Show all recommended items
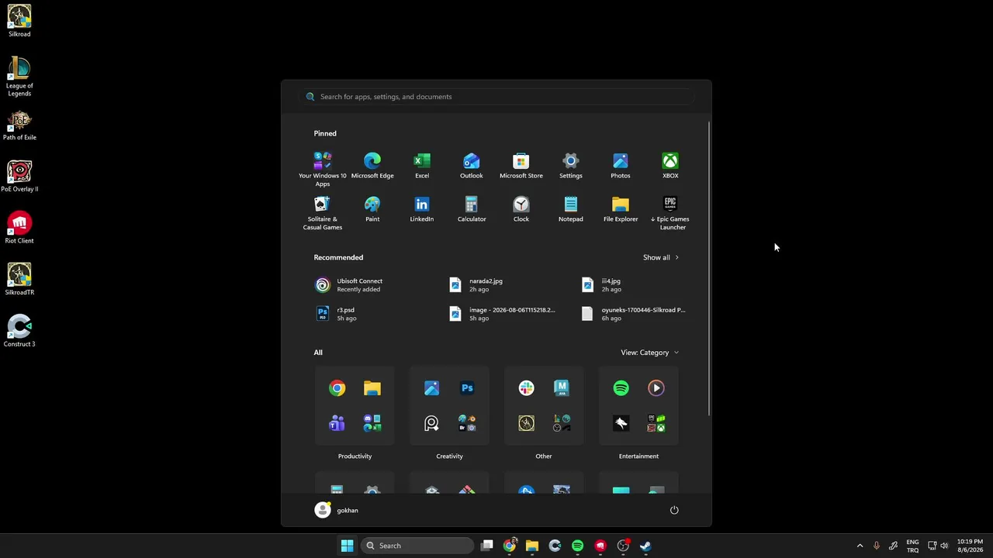Image resolution: width=993 pixels, height=558 pixels. (x=661, y=257)
